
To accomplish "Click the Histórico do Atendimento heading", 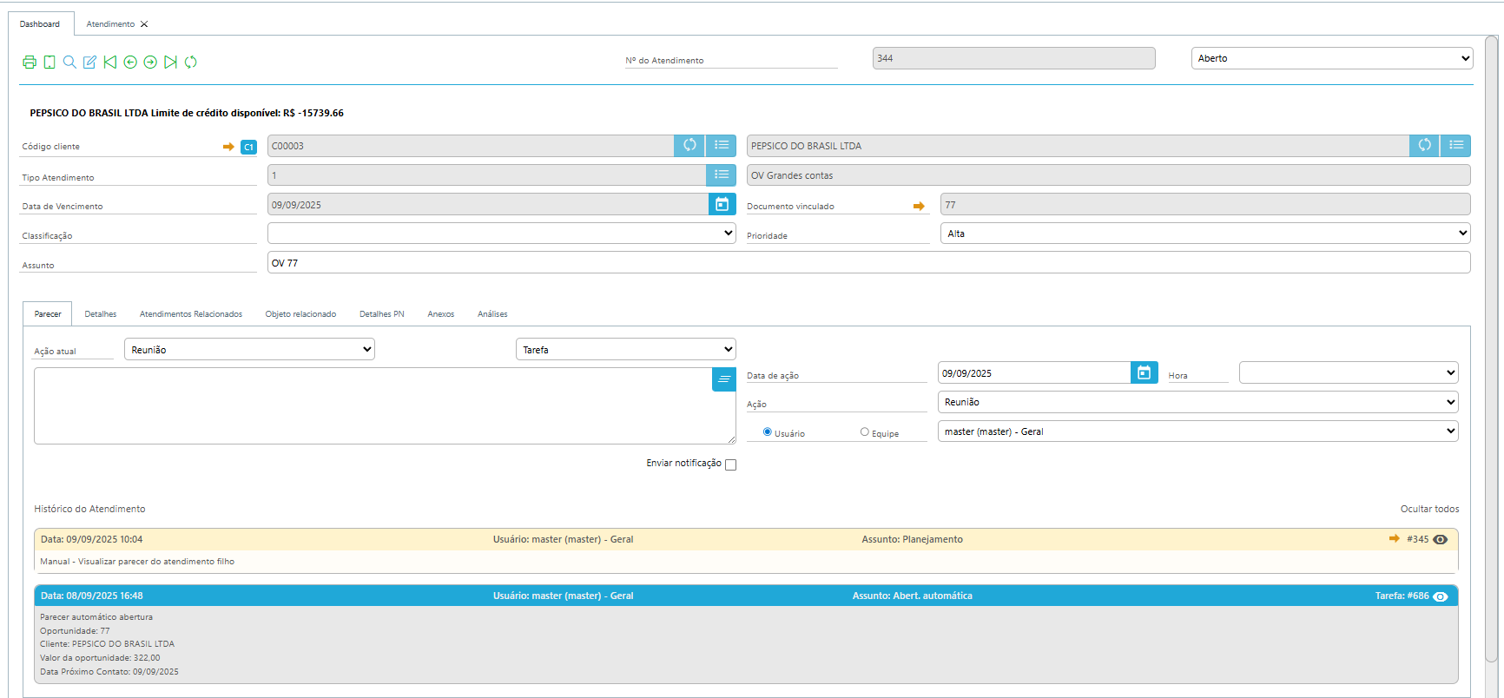I will pos(89,509).
